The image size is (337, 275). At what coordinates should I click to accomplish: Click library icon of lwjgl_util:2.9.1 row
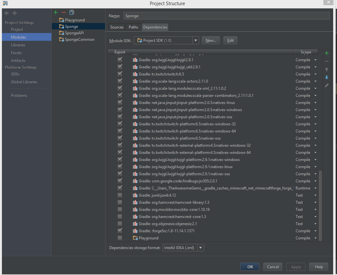[x=135, y=67]
